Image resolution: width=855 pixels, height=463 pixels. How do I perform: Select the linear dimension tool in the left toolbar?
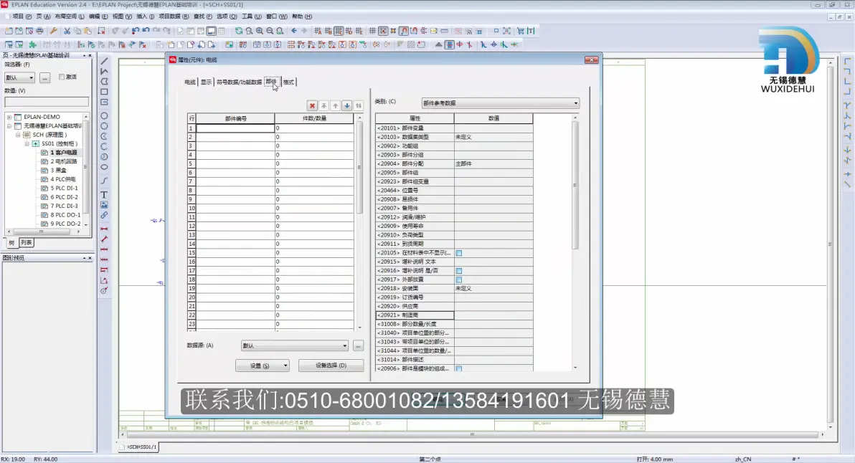click(104, 229)
